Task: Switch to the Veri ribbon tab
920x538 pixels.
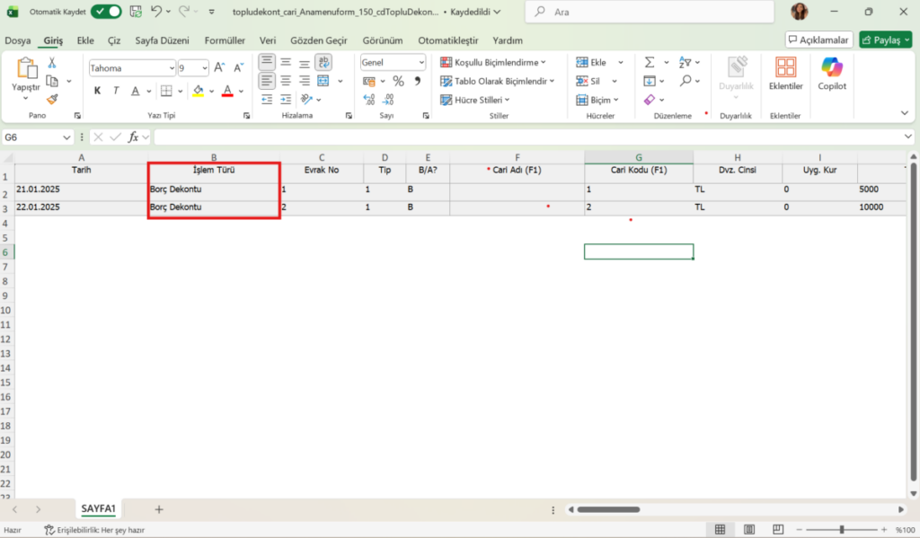Action: click(x=268, y=40)
